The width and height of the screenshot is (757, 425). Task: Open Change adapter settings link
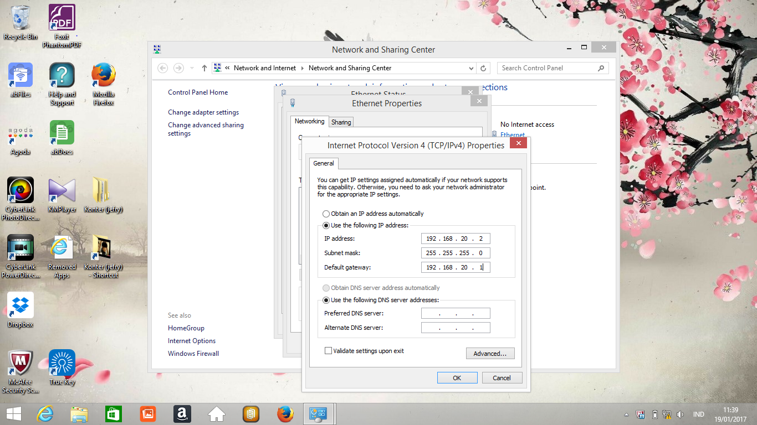pos(203,112)
